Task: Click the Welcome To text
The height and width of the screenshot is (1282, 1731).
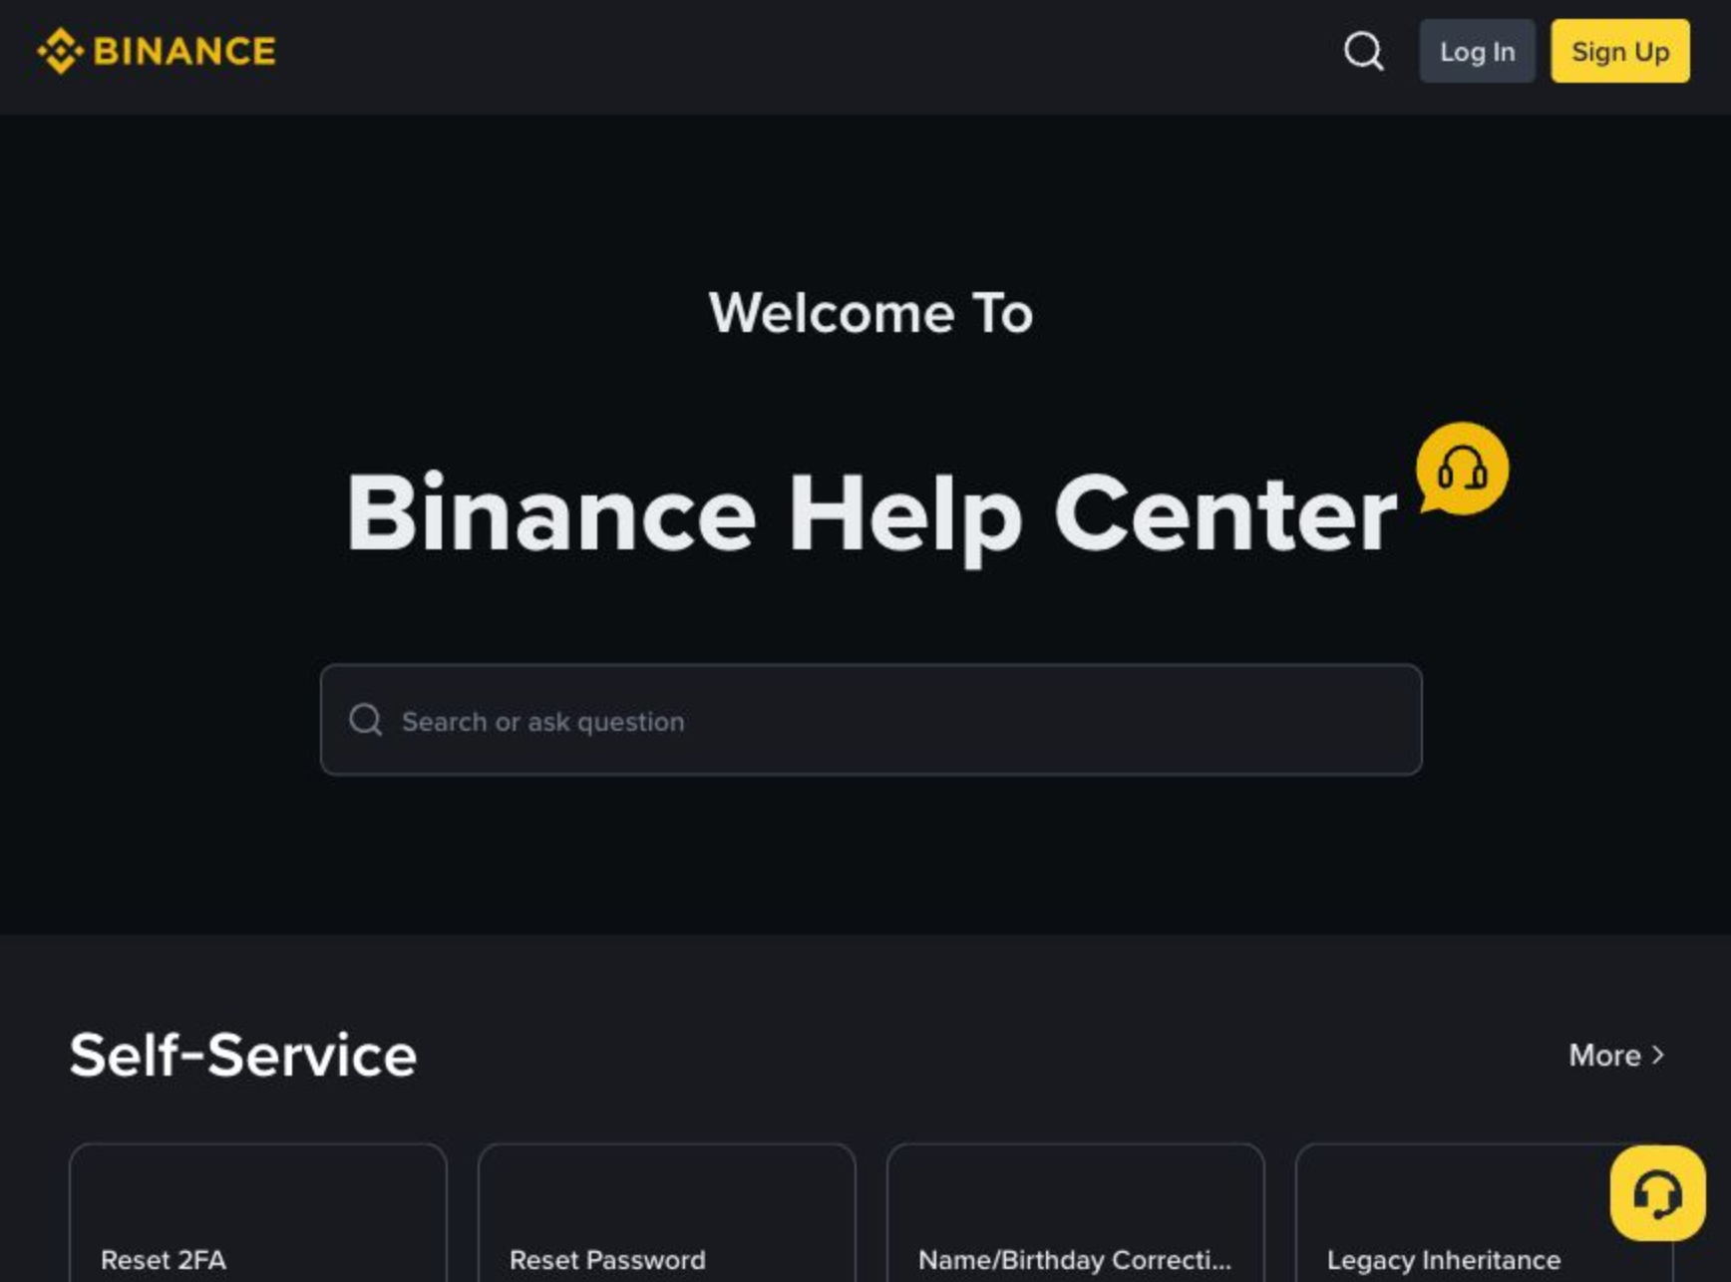Action: pos(870,313)
